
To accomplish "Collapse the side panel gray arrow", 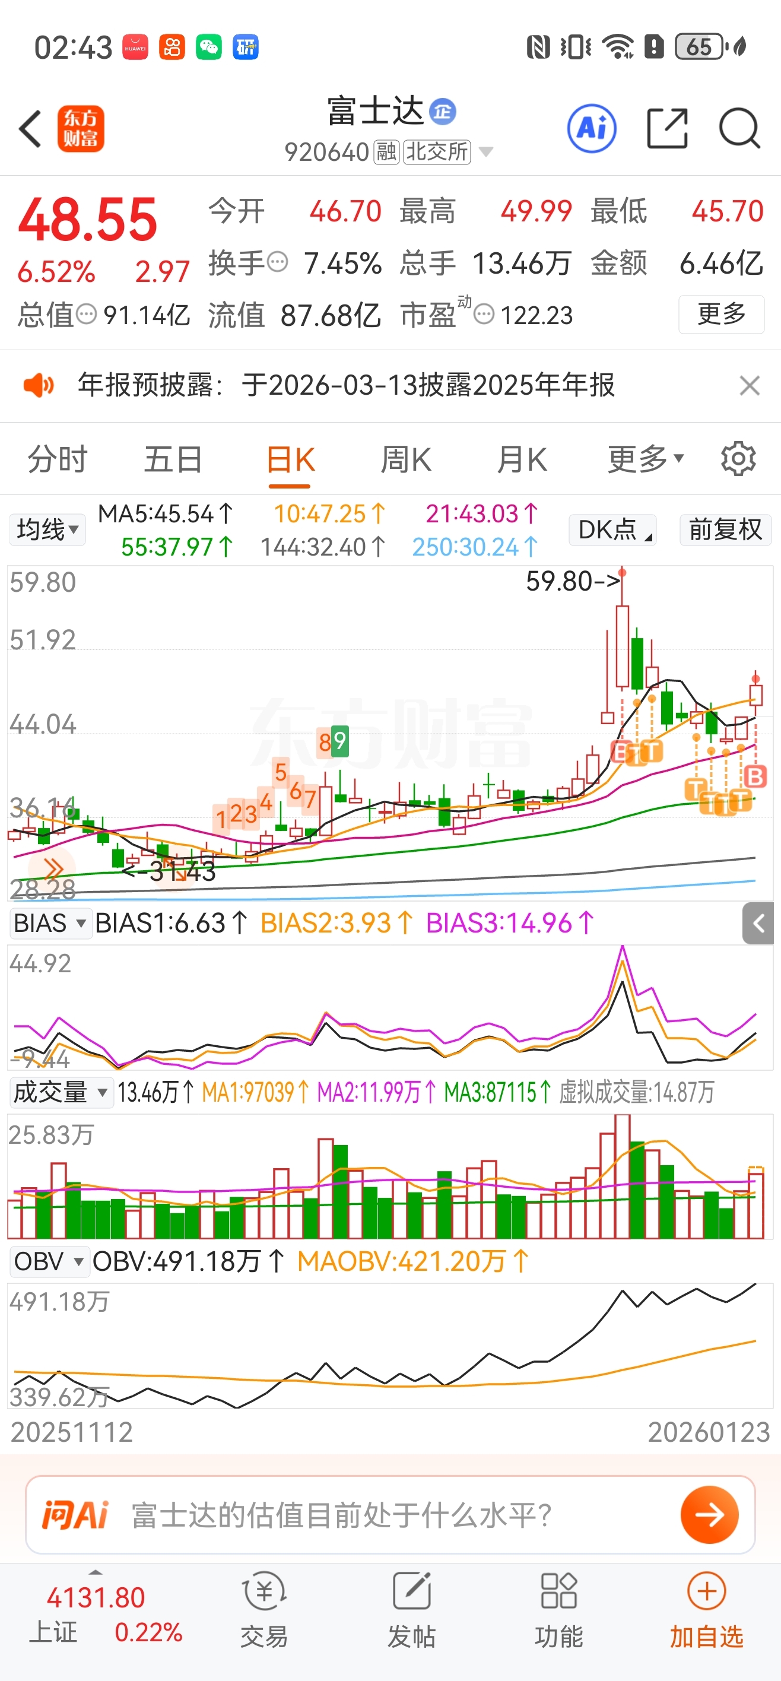I will click(758, 924).
